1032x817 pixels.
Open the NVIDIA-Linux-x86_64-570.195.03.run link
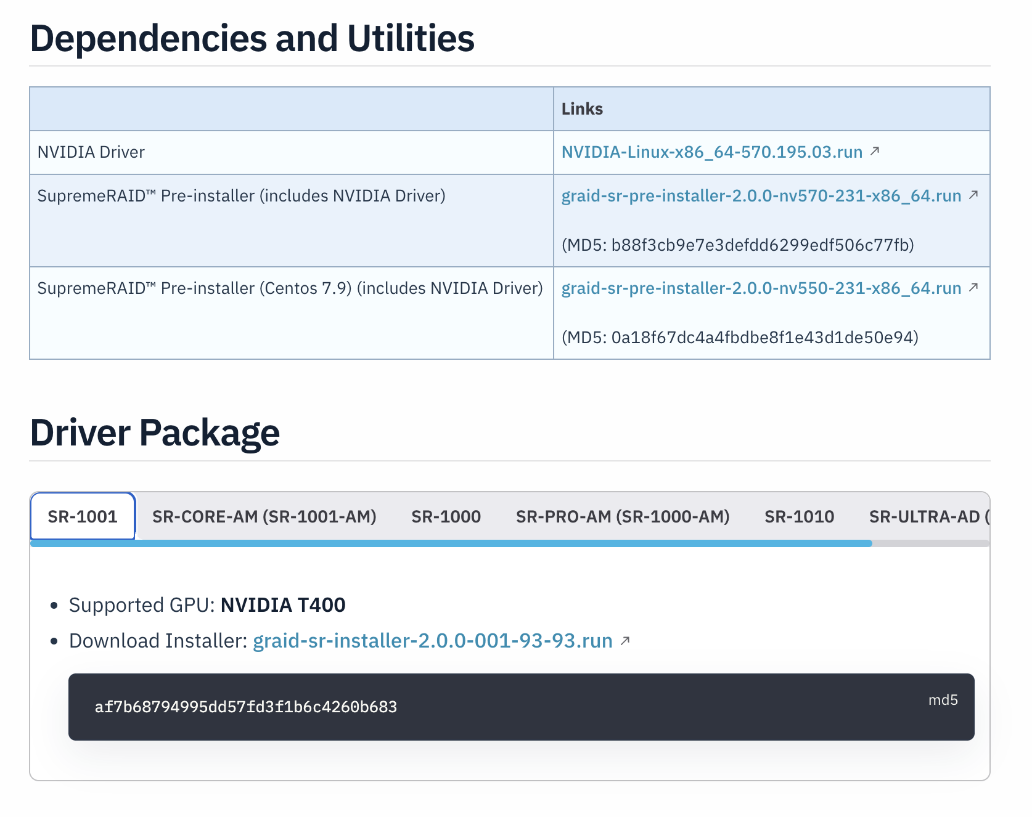711,152
